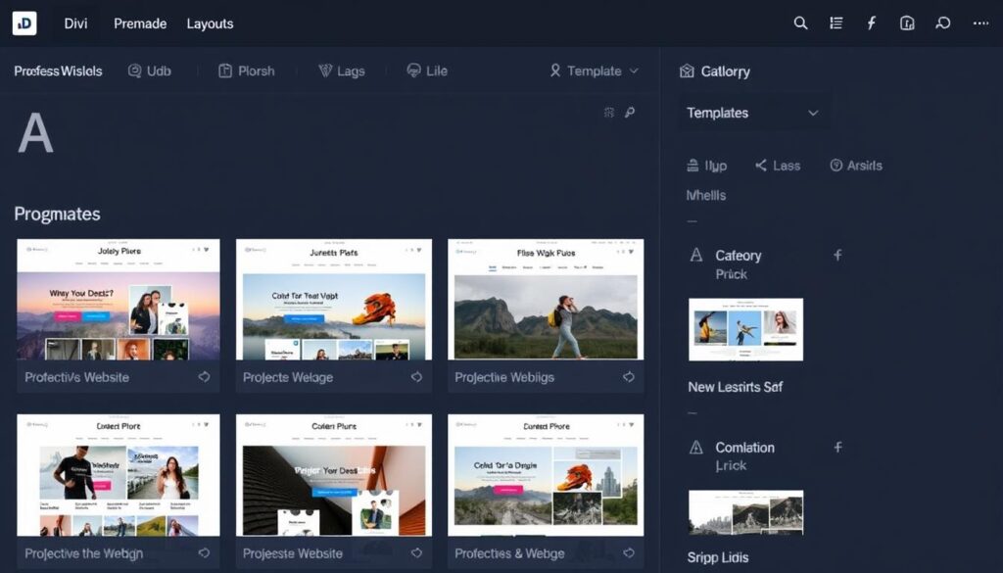Open the Projective Webligs template thumbnail

click(x=546, y=299)
